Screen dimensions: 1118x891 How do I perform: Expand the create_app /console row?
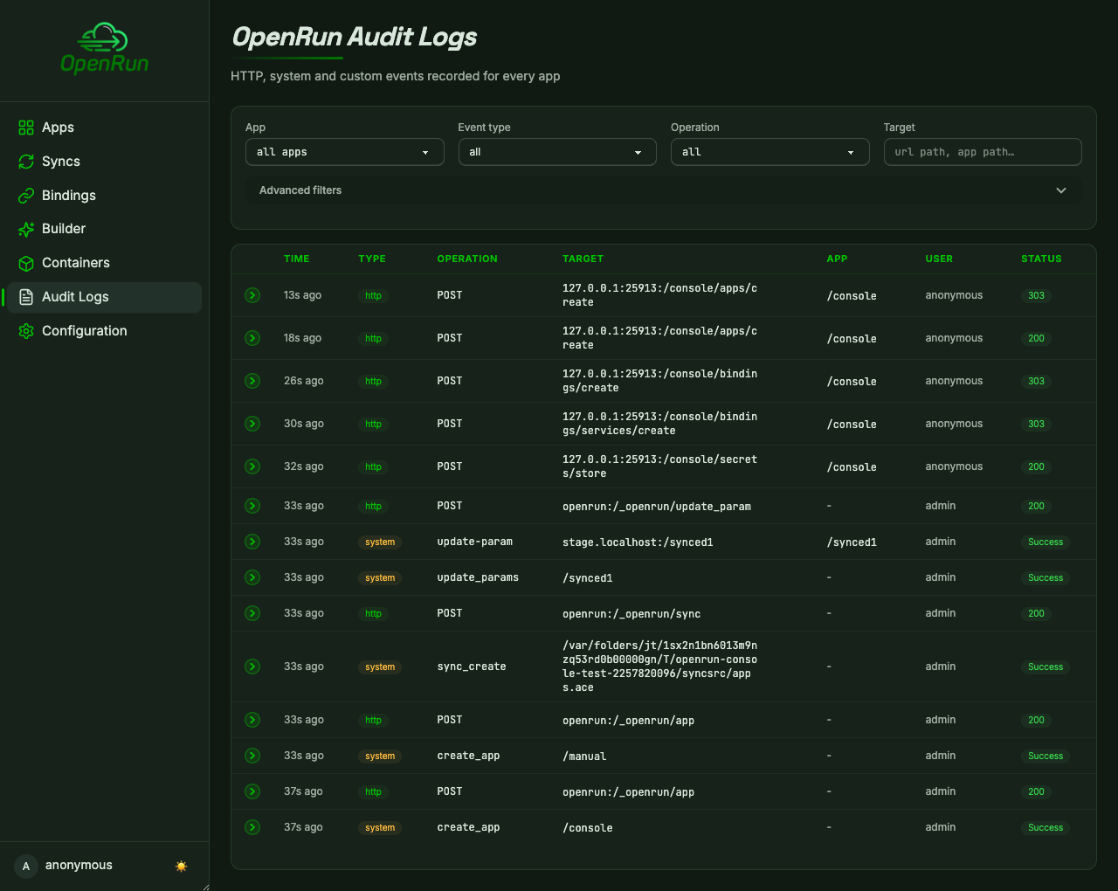tap(252, 827)
